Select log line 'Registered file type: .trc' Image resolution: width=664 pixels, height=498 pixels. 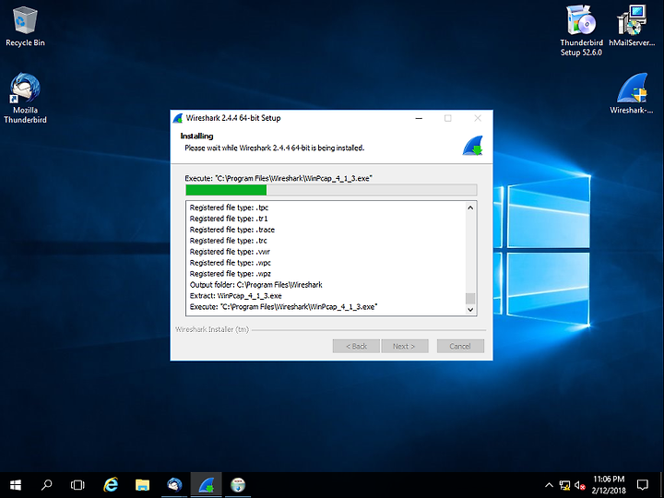(229, 241)
